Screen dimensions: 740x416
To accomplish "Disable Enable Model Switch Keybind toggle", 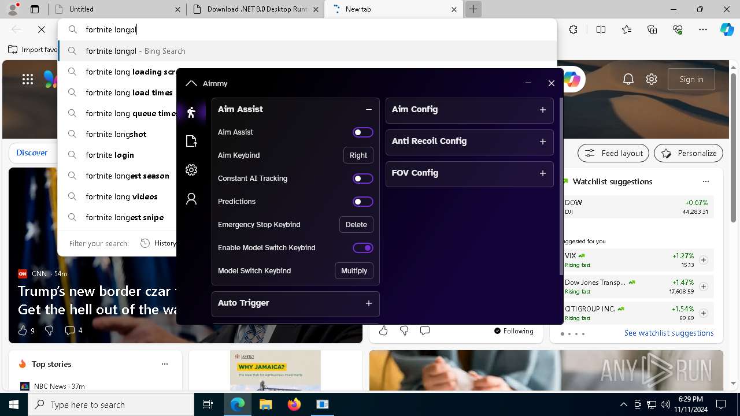I will click(x=363, y=248).
